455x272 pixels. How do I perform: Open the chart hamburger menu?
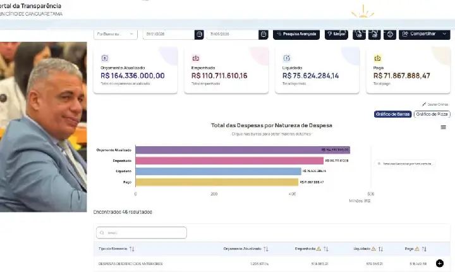coord(444,127)
